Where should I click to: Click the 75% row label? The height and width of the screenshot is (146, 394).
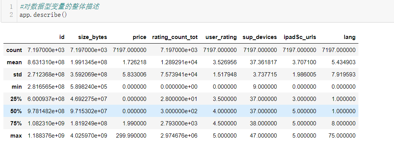16,124
